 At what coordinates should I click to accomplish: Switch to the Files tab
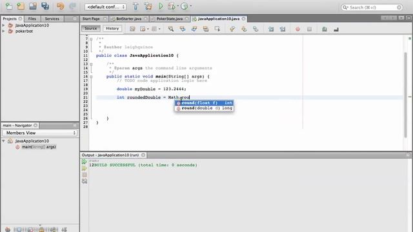click(x=32, y=19)
